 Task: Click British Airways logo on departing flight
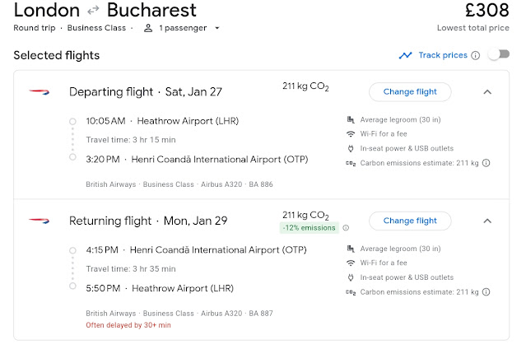coord(40,91)
